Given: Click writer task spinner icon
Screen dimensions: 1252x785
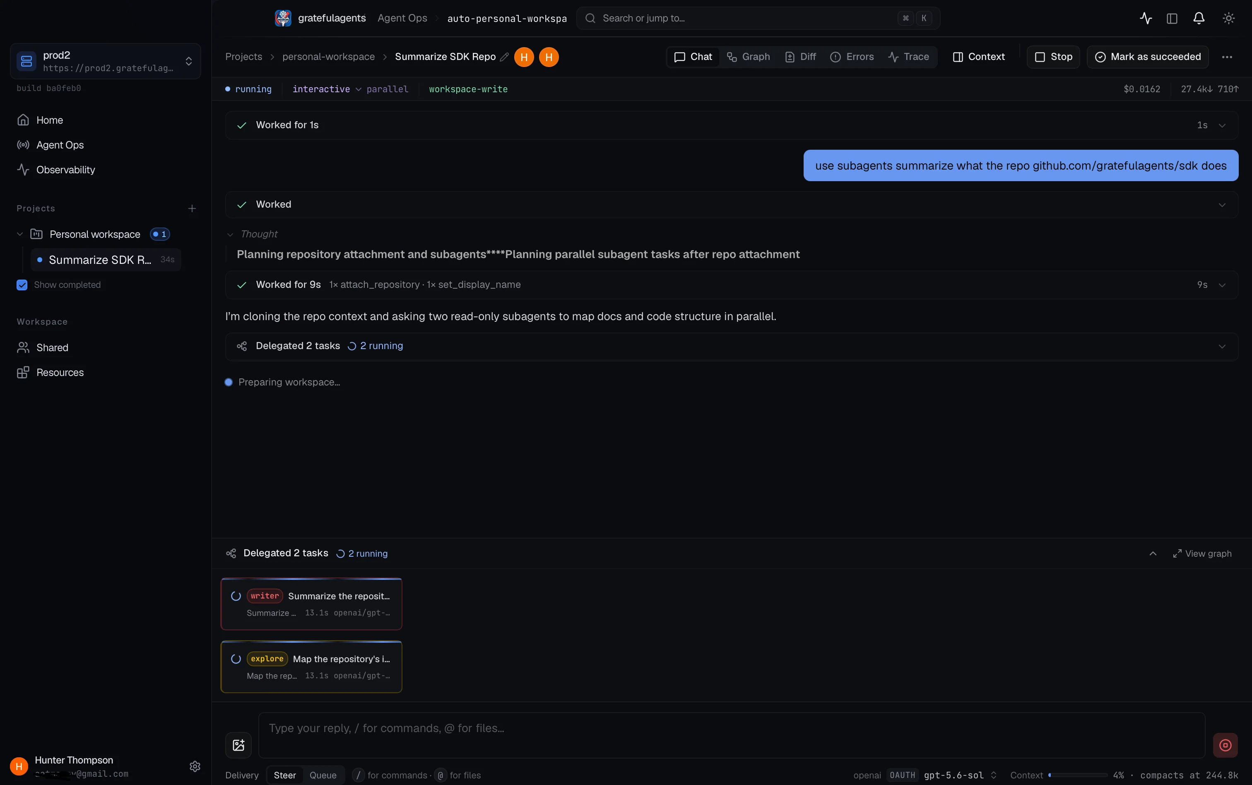Looking at the screenshot, I should (x=236, y=596).
